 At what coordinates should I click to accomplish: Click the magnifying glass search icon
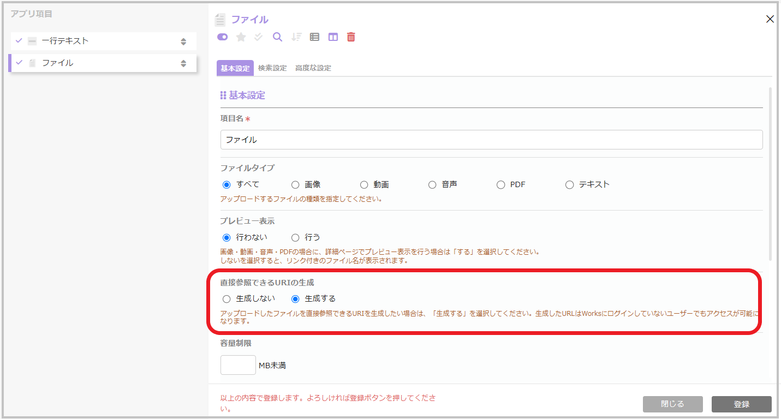coord(277,37)
